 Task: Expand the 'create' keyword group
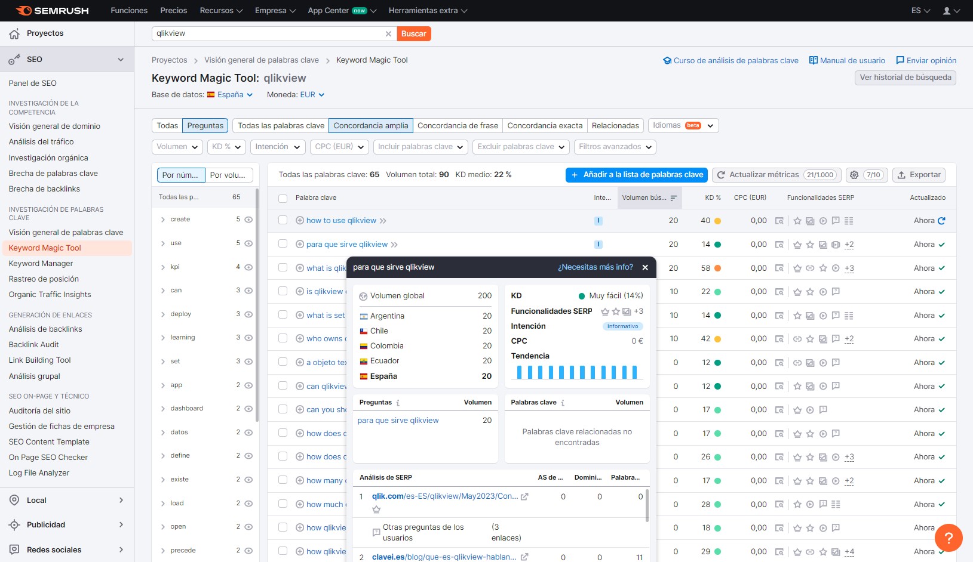162,220
